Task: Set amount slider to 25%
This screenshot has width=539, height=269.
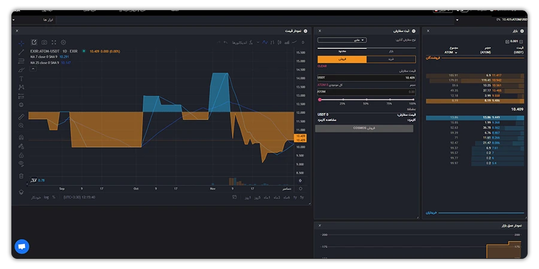Action: click(x=343, y=100)
